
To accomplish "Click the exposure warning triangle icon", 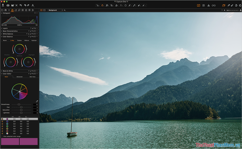I will coord(208,6).
